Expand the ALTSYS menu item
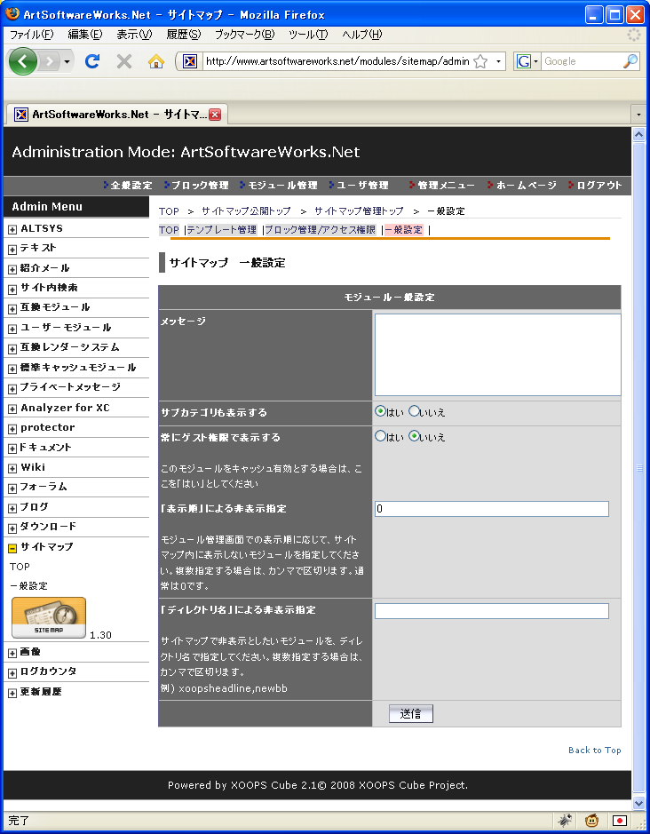Viewport: 650px width, 834px height. point(12,229)
